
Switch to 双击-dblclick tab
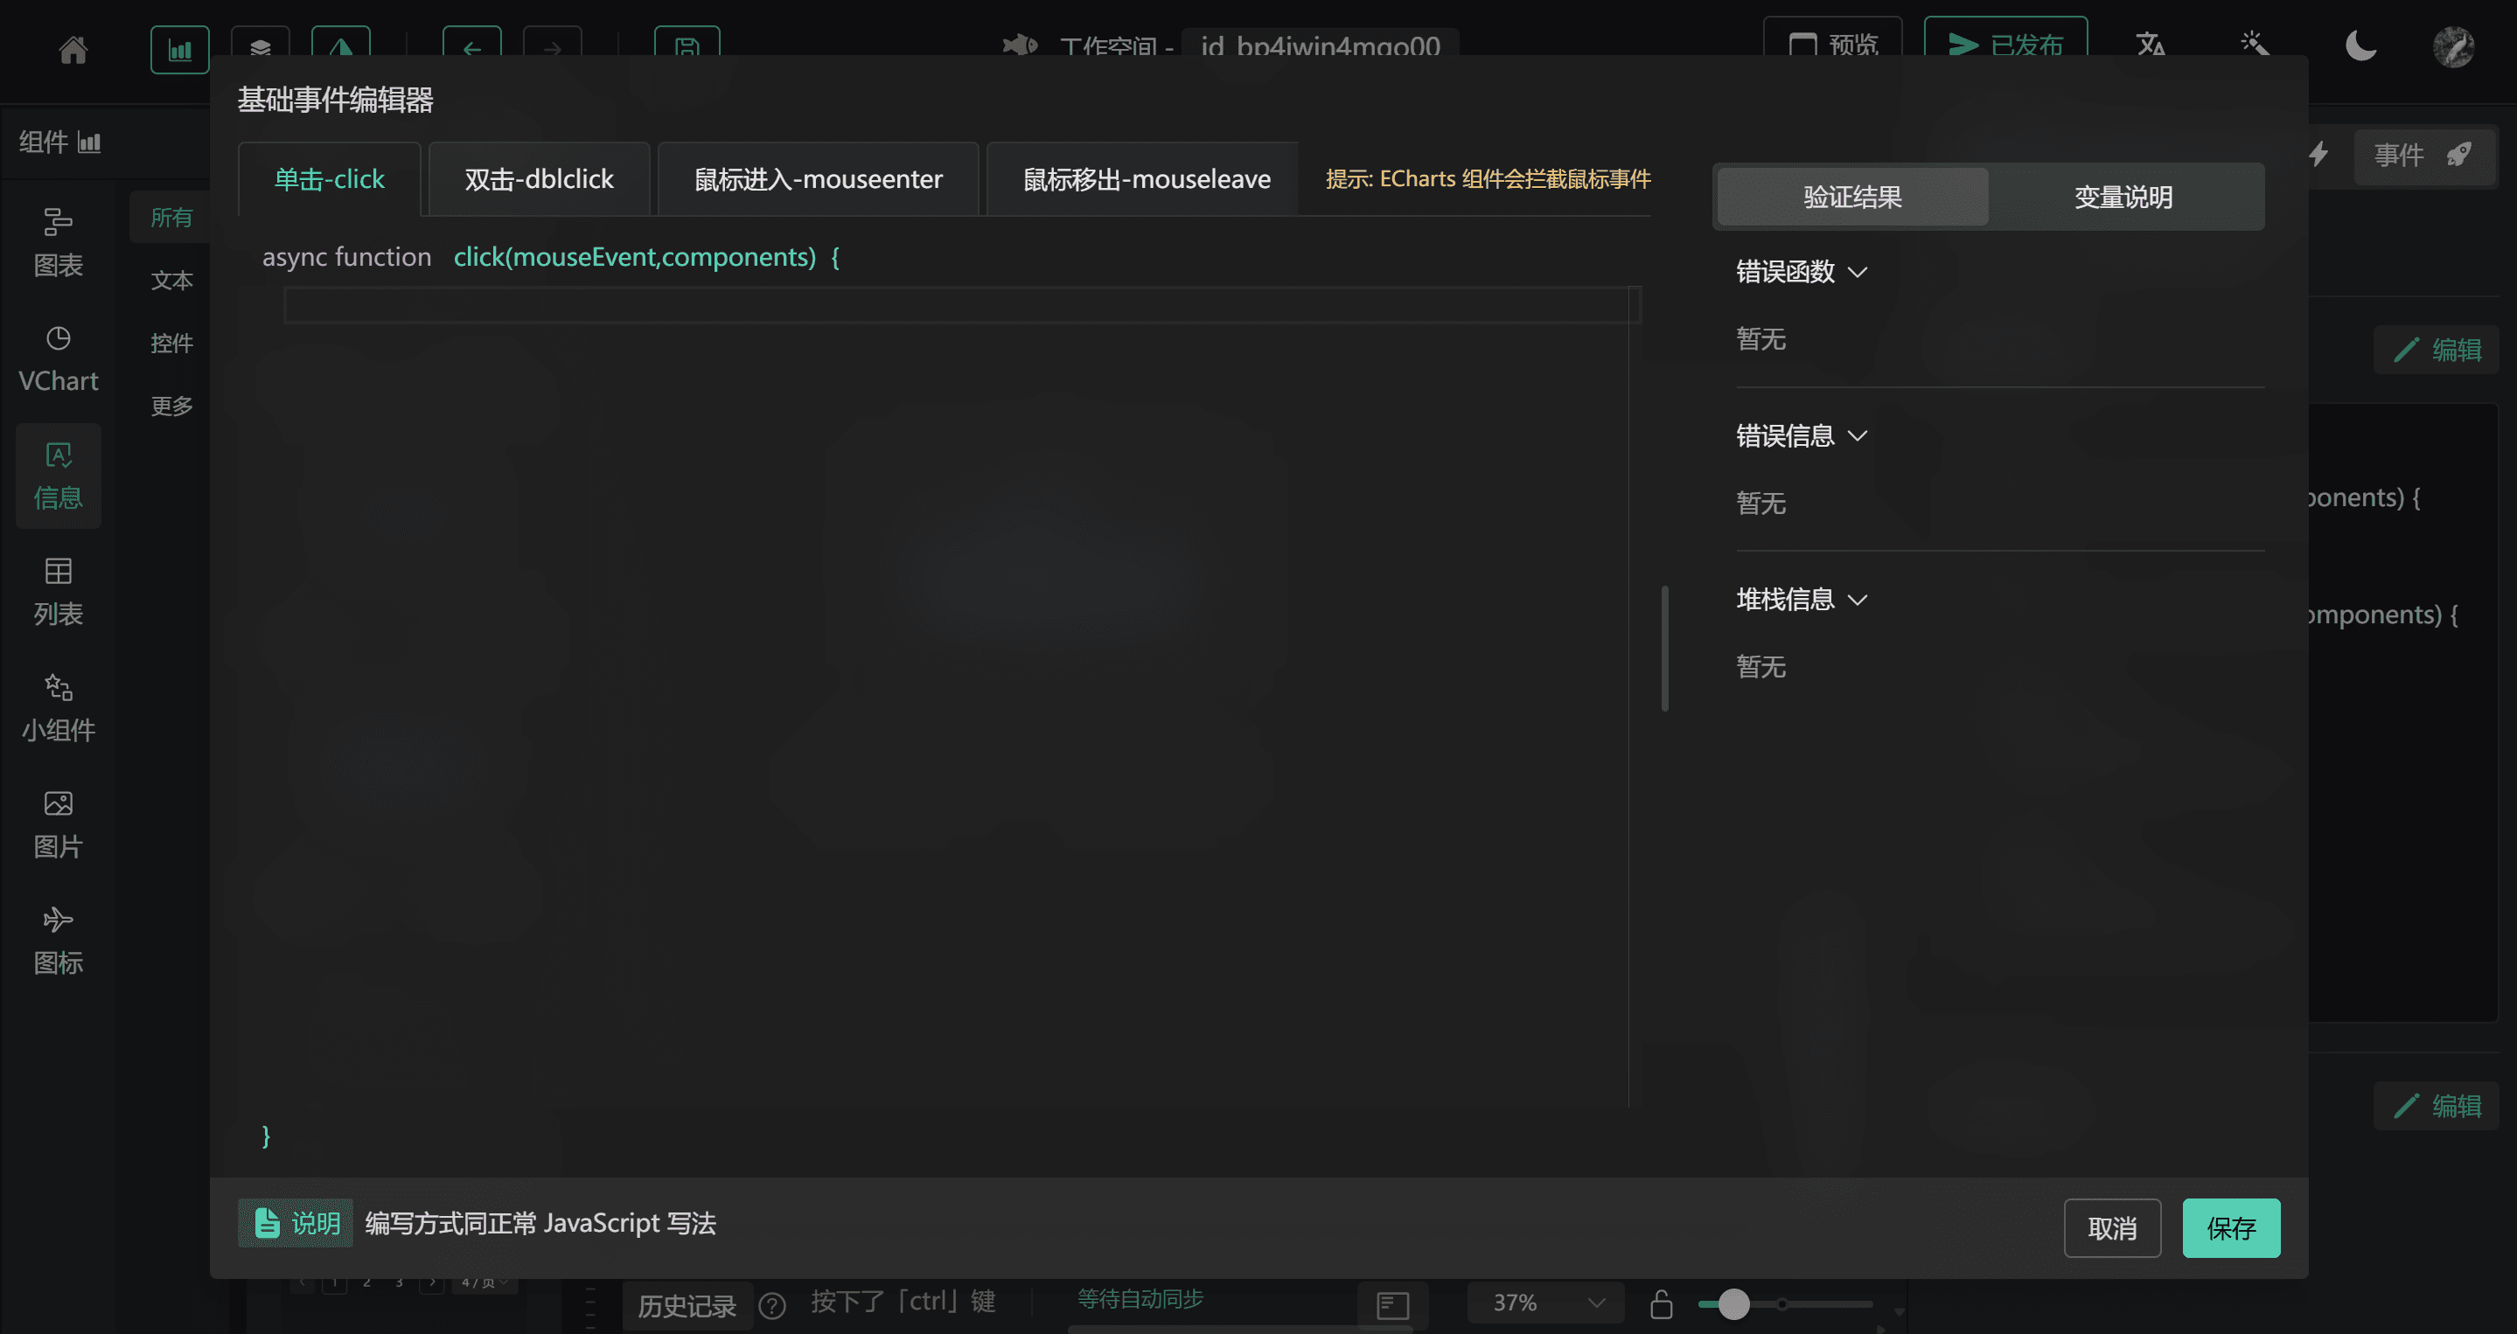point(540,178)
